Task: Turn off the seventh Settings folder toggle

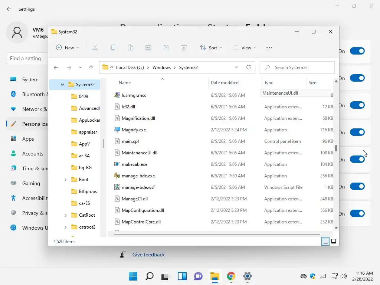Action: pos(357,214)
